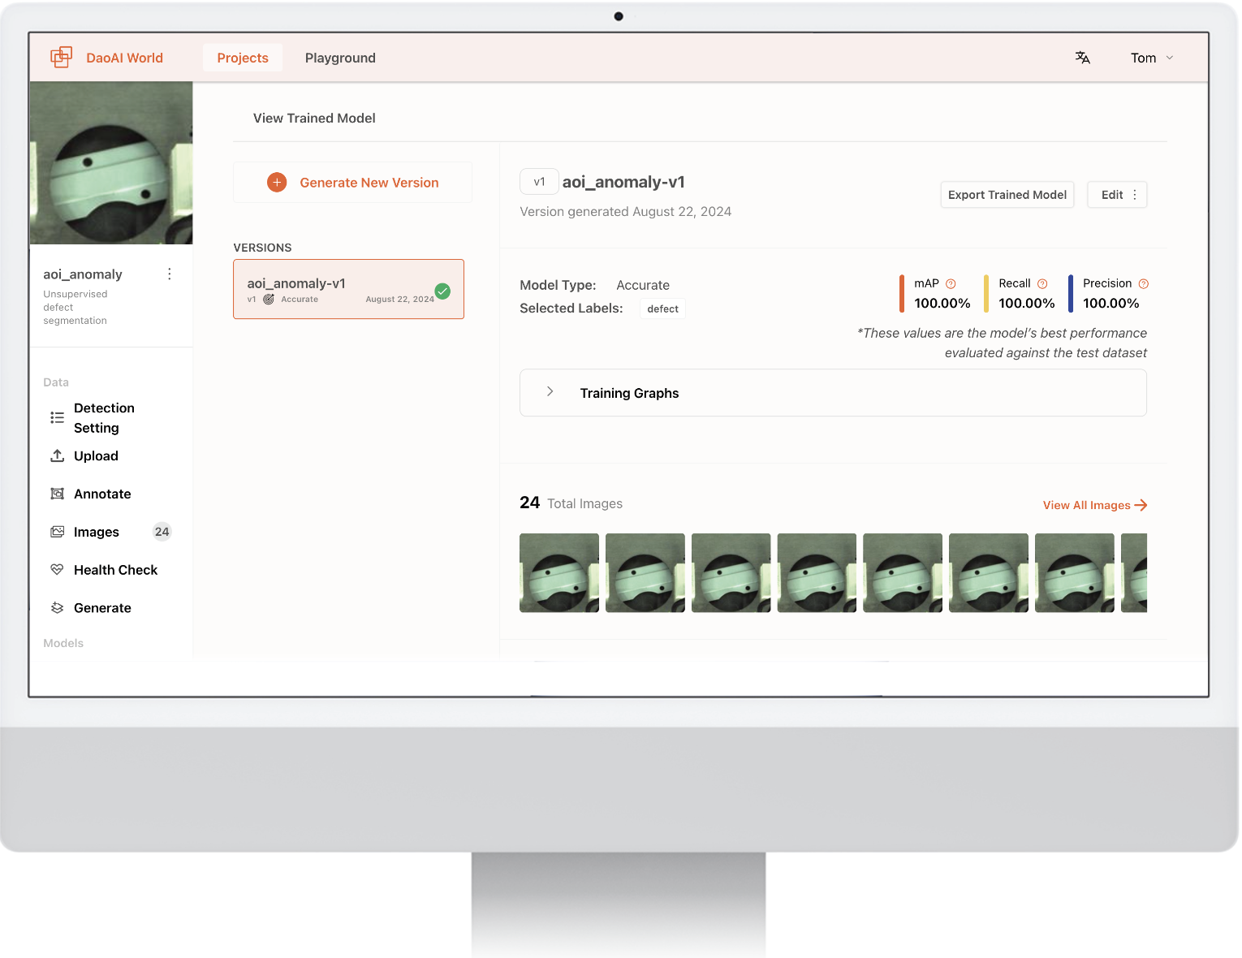Click the Precision help question icon
This screenshot has height=958, width=1242.
[x=1143, y=284]
